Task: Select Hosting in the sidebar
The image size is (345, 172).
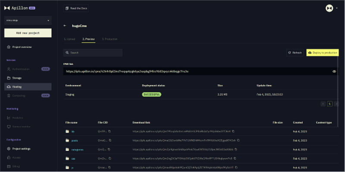Action: [28, 87]
